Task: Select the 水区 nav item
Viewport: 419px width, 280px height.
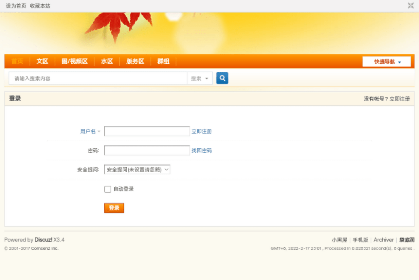Action: click(107, 61)
